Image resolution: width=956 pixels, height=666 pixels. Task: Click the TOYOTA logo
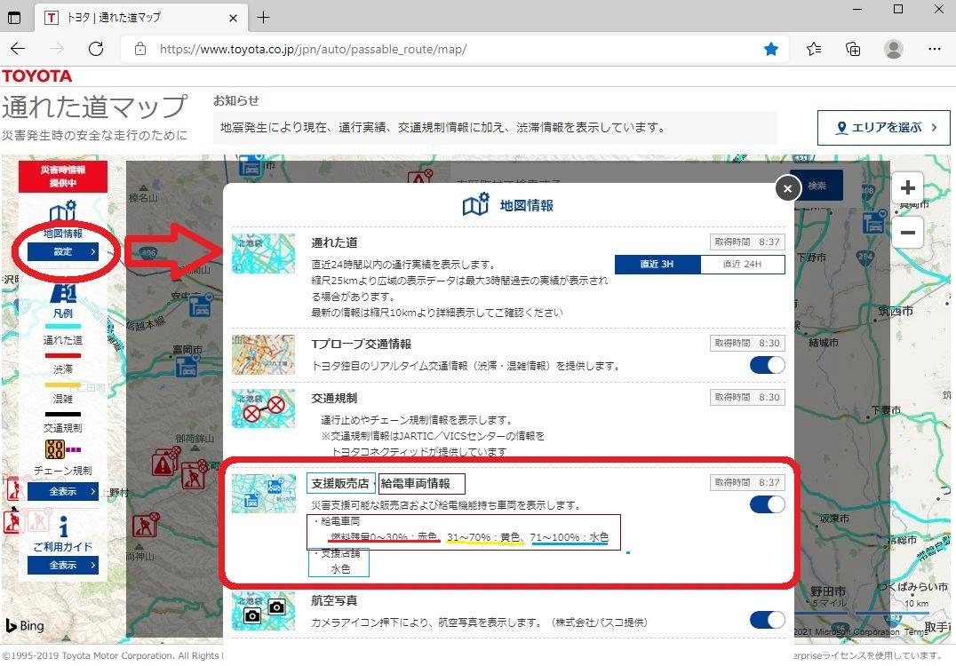[36, 76]
